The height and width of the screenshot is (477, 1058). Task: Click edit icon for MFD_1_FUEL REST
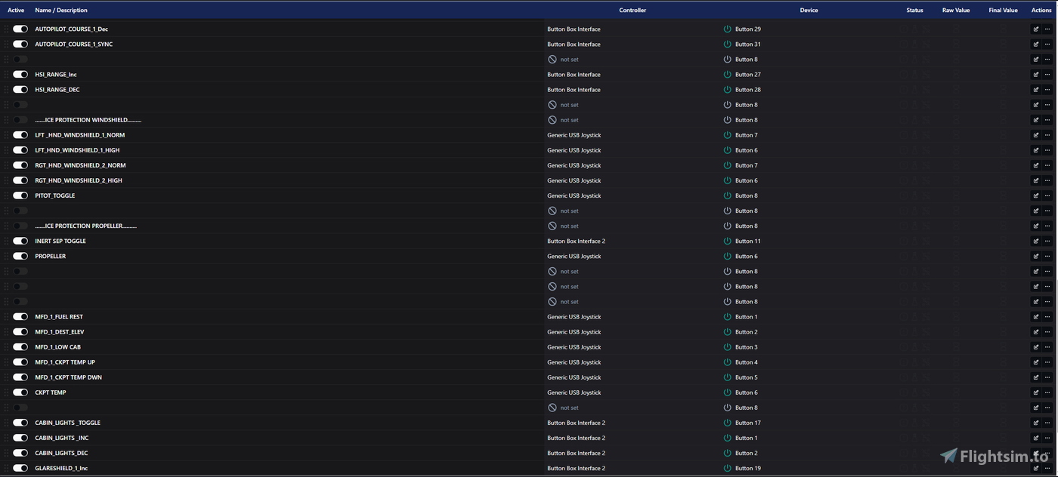(1035, 317)
